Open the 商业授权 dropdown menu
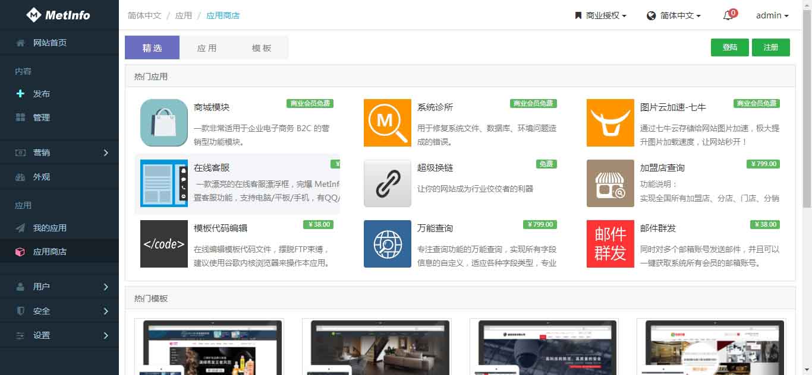The height and width of the screenshot is (375, 812). coord(601,16)
